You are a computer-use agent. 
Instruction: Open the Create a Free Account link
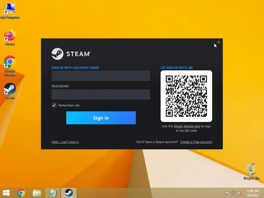[196, 142]
